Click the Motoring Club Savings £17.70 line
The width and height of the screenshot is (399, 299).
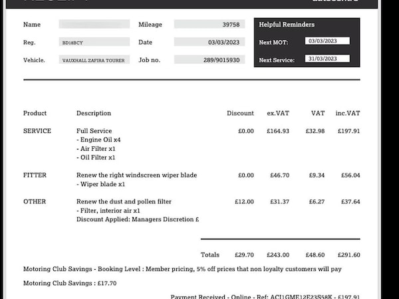click(70, 282)
